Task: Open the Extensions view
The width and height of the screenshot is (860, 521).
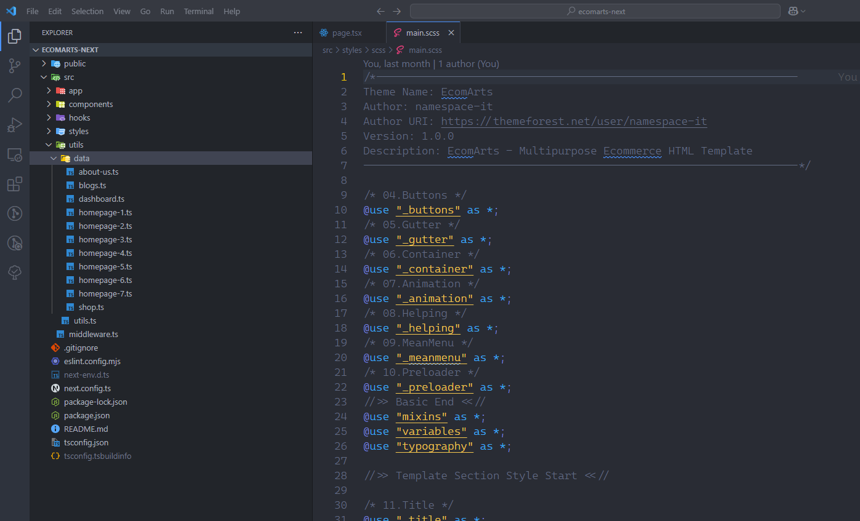Action: click(15, 184)
